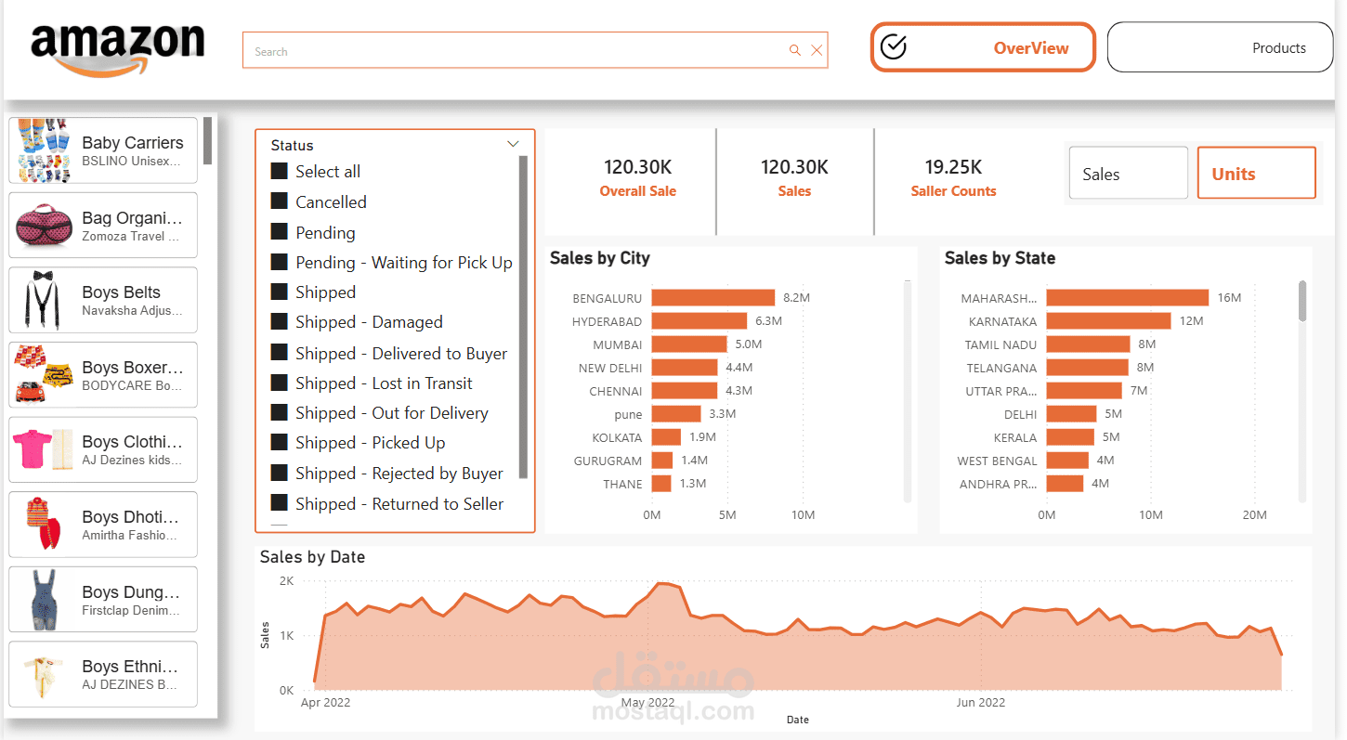Select the Boys Belts product image
Viewport: 1347px width, 740px height.
pos(44,300)
